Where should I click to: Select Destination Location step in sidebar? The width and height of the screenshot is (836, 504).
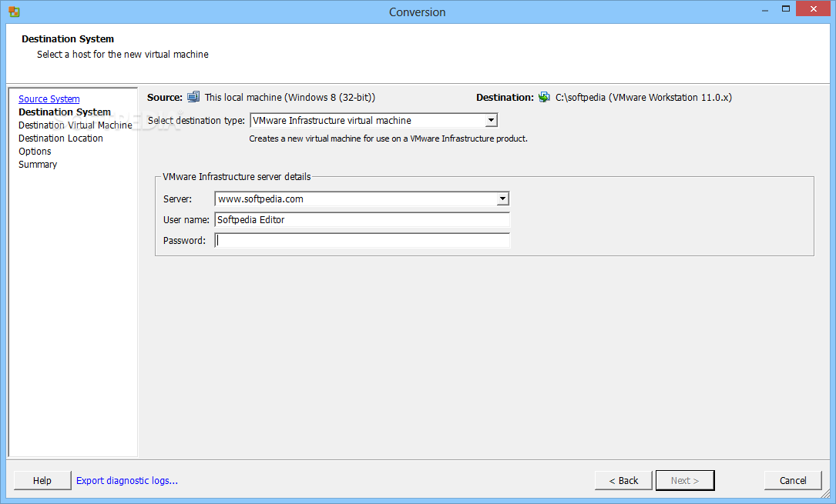(x=61, y=139)
